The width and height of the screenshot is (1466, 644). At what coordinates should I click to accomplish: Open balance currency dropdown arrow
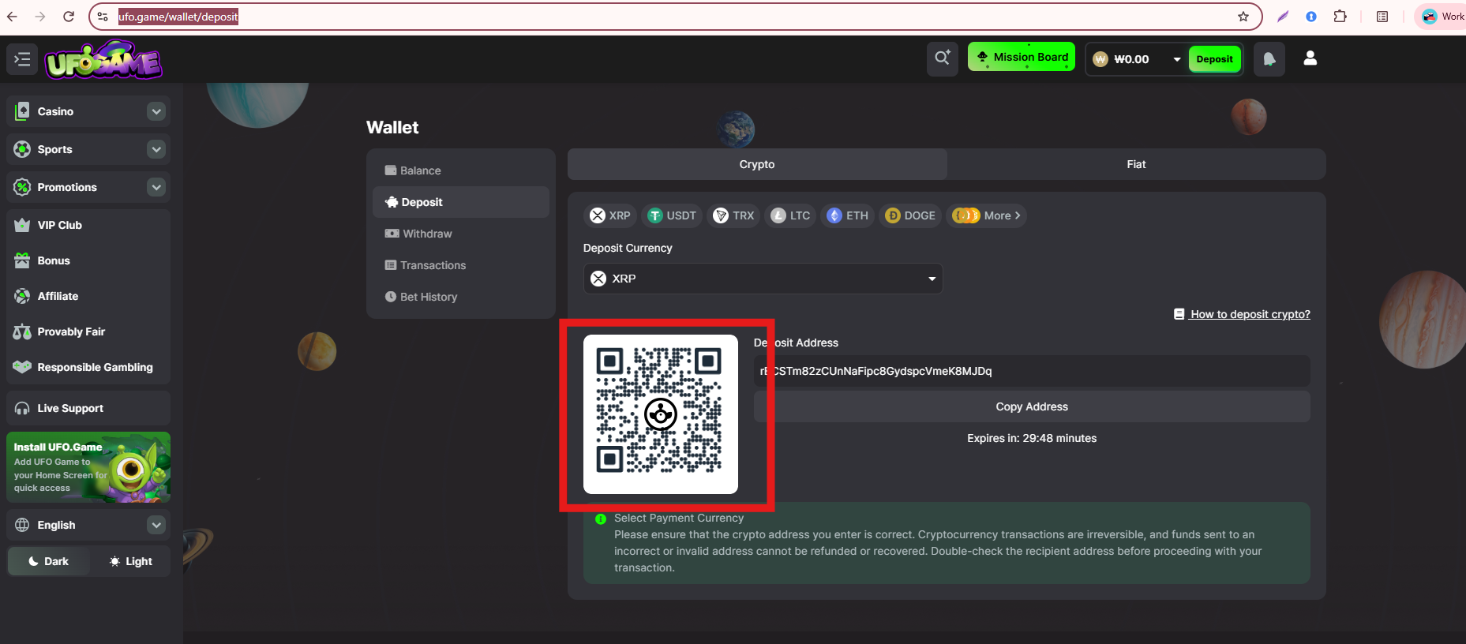[x=1177, y=59]
